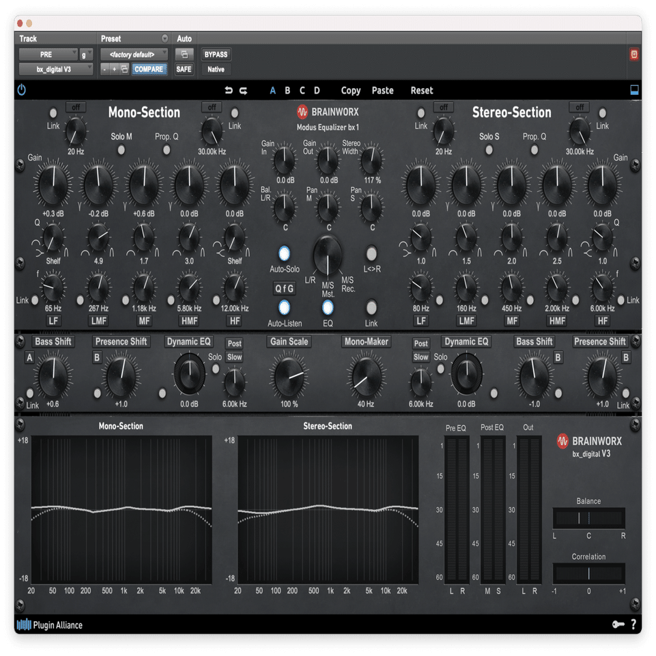This screenshot has width=656, height=656.
Task: Select settings slot A
Action: (x=273, y=90)
